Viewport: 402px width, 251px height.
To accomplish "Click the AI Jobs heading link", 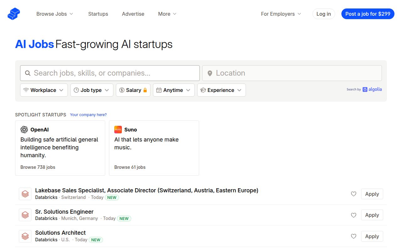I will coord(35,44).
